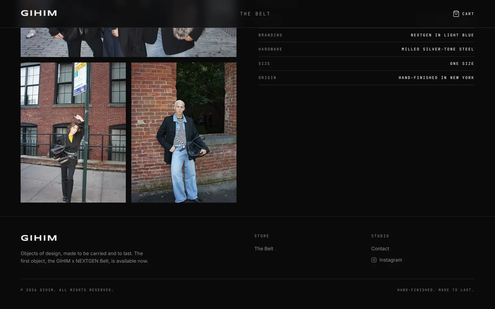Viewport: 495px width, 309px height.
Task: View the cropped group photo at the top
Action: (128, 42)
